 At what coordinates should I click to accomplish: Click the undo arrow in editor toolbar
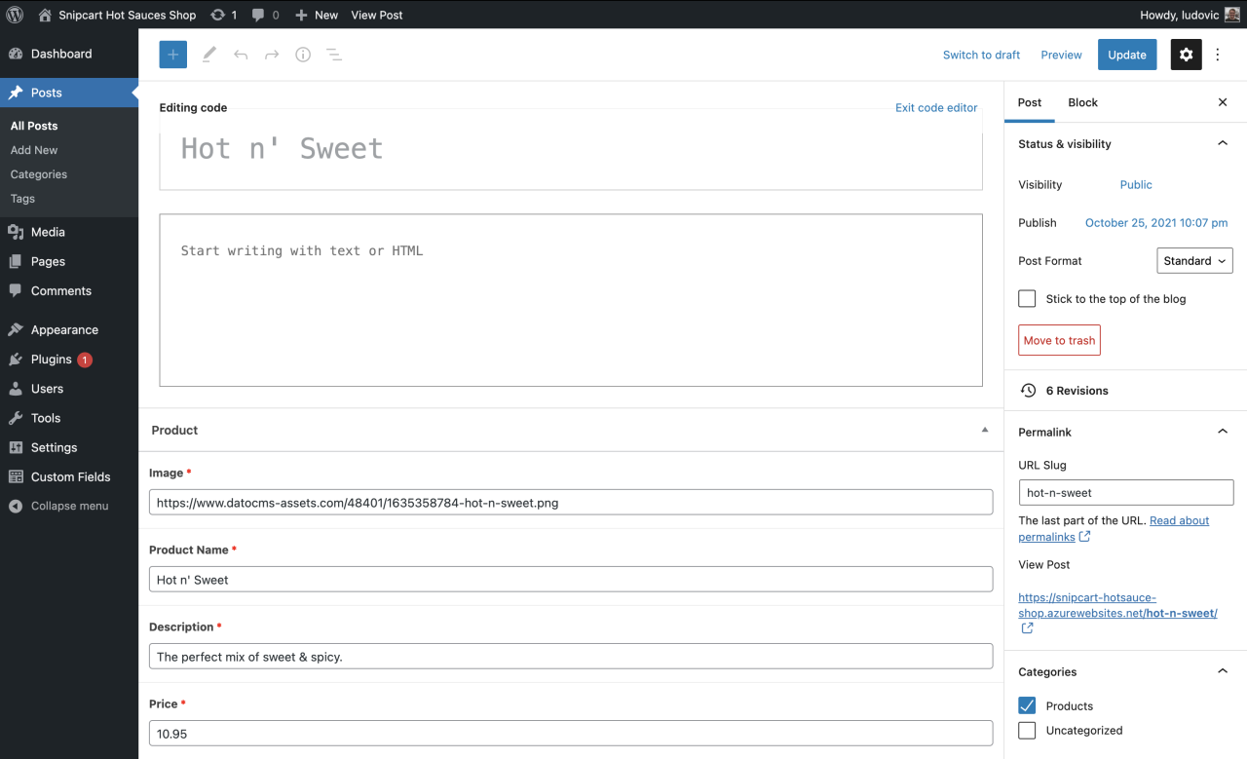pos(241,56)
